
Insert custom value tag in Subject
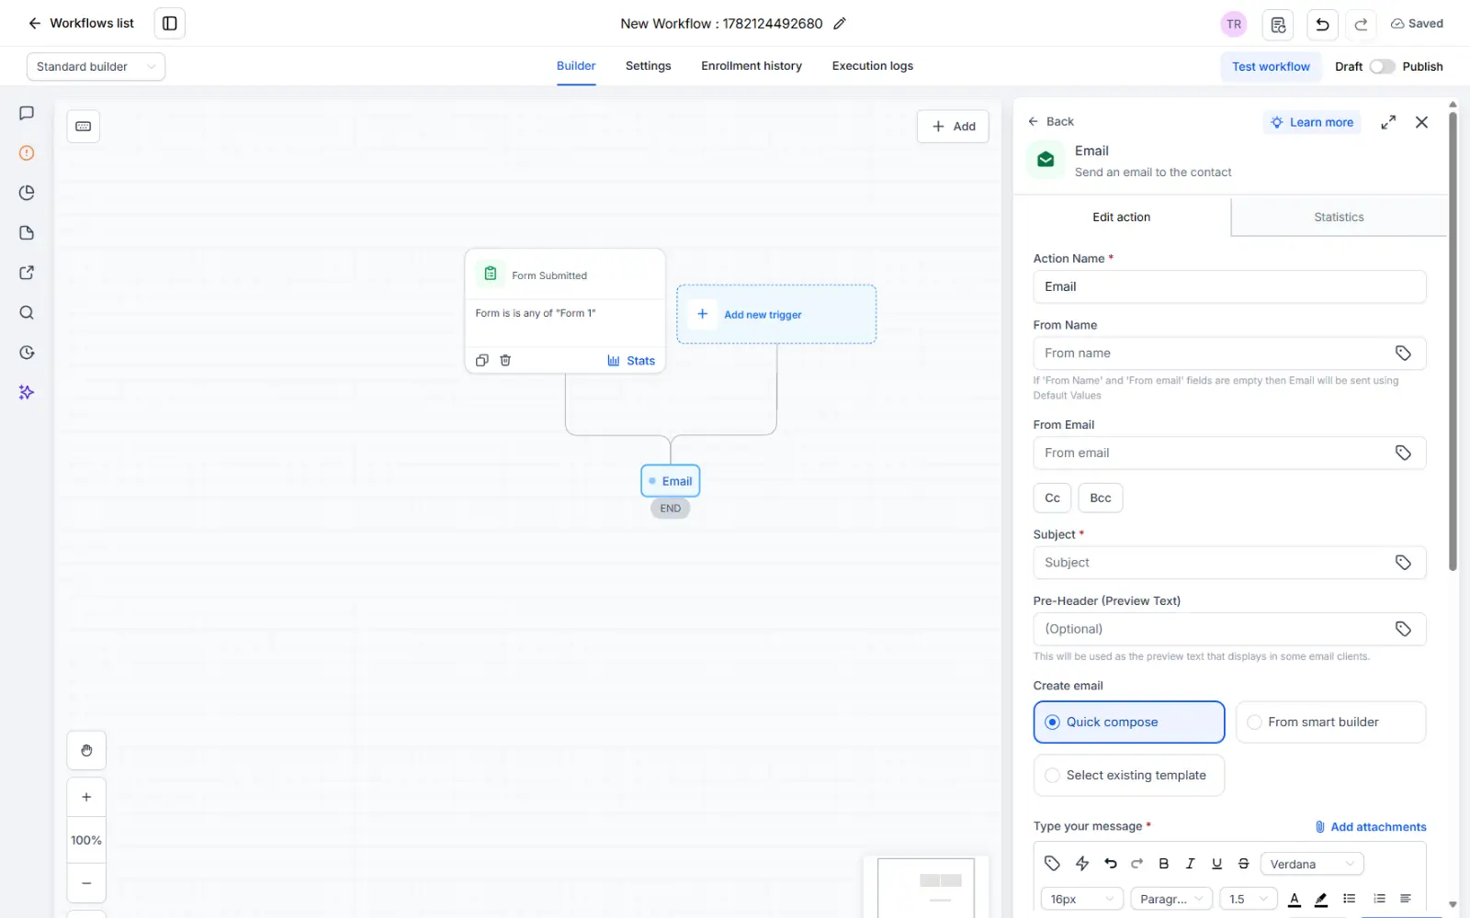1403,563
